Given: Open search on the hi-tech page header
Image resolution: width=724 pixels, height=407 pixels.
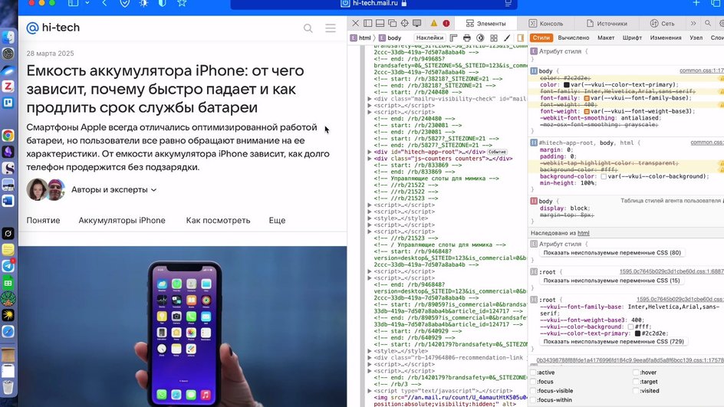Looking at the screenshot, I should tap(308, 28).
